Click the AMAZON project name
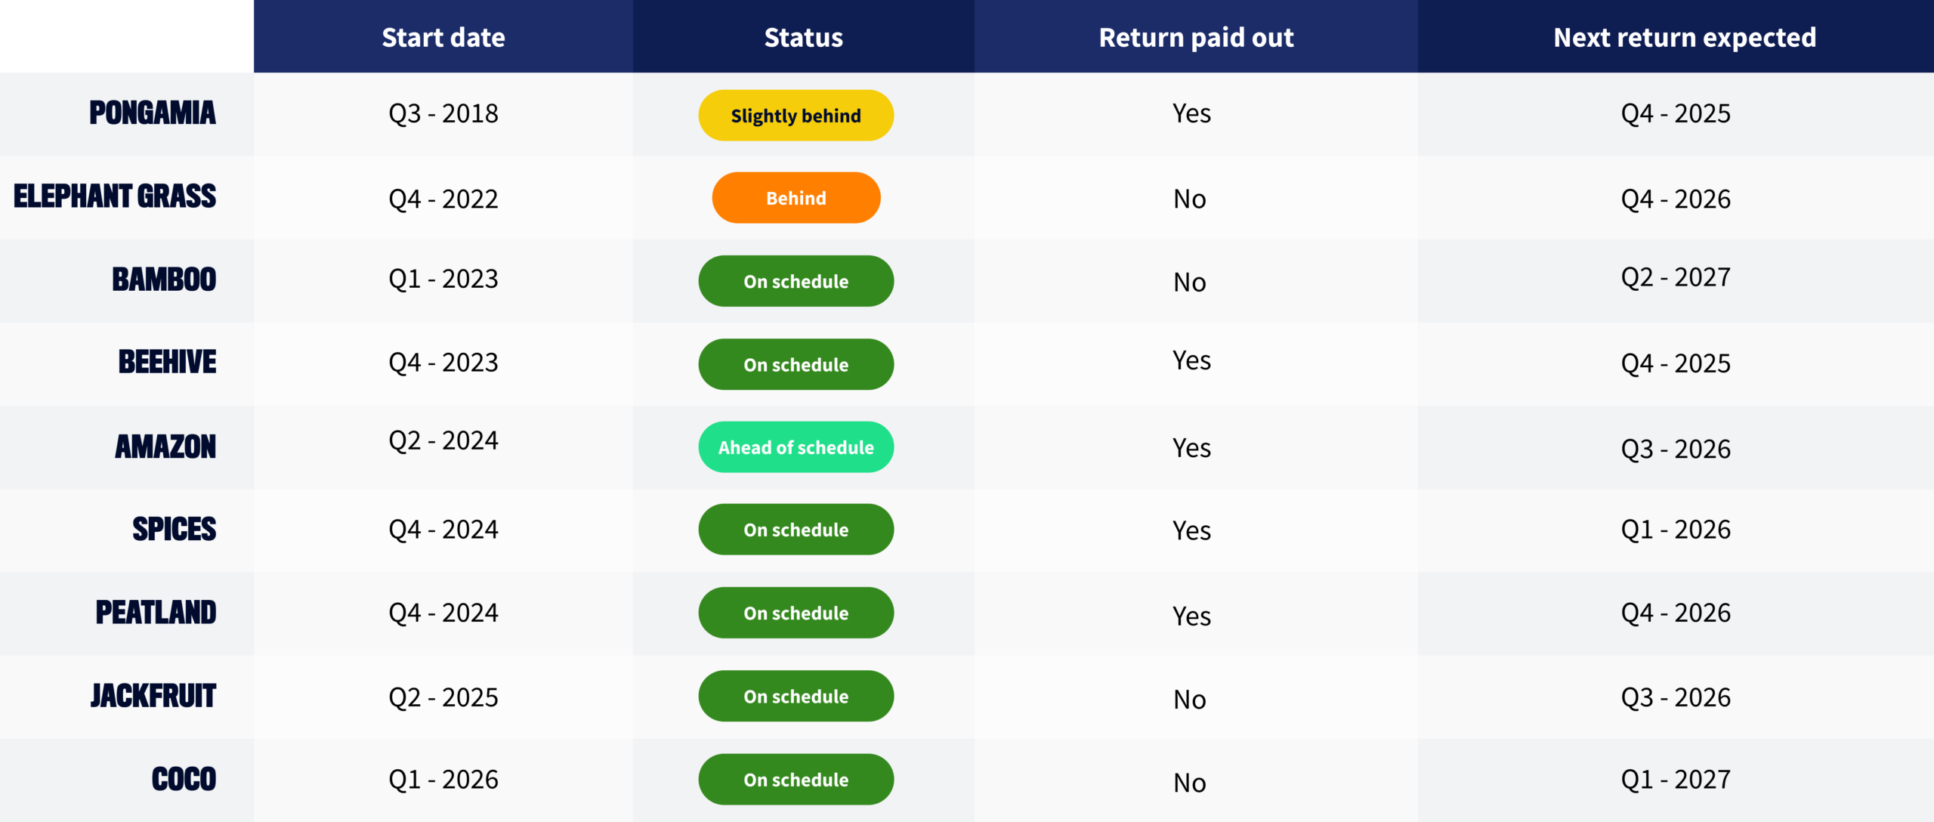This screenshot has height=822, width=1934. click(165, 447)
